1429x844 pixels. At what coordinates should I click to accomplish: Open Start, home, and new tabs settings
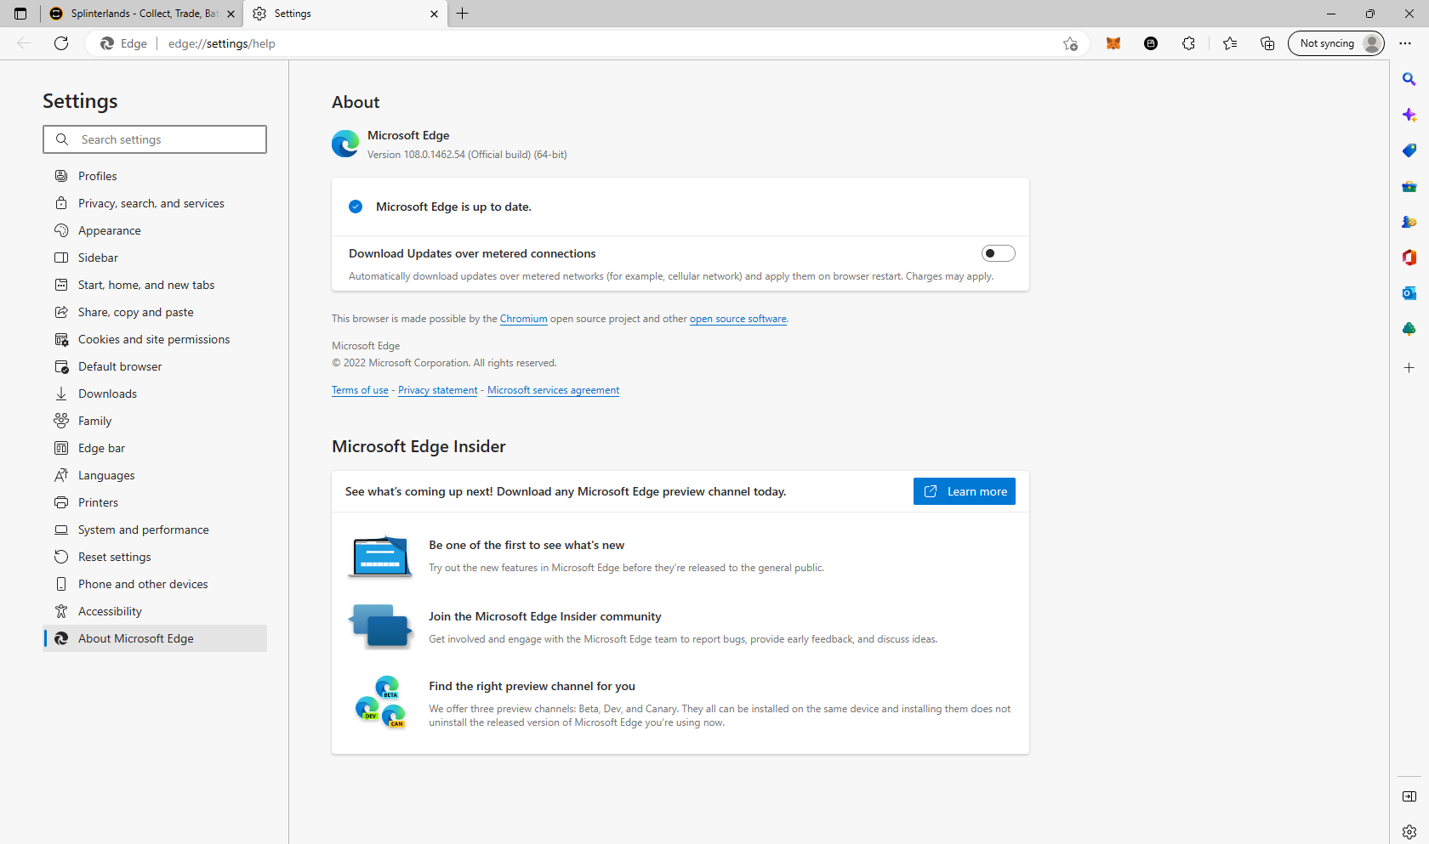pyautogui.click(x=155, y=285)
